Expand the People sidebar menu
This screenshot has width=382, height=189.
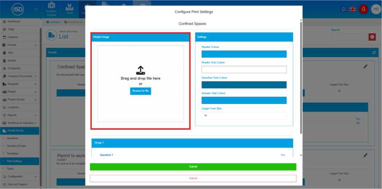pyautogui.click(x=19, y=92)
